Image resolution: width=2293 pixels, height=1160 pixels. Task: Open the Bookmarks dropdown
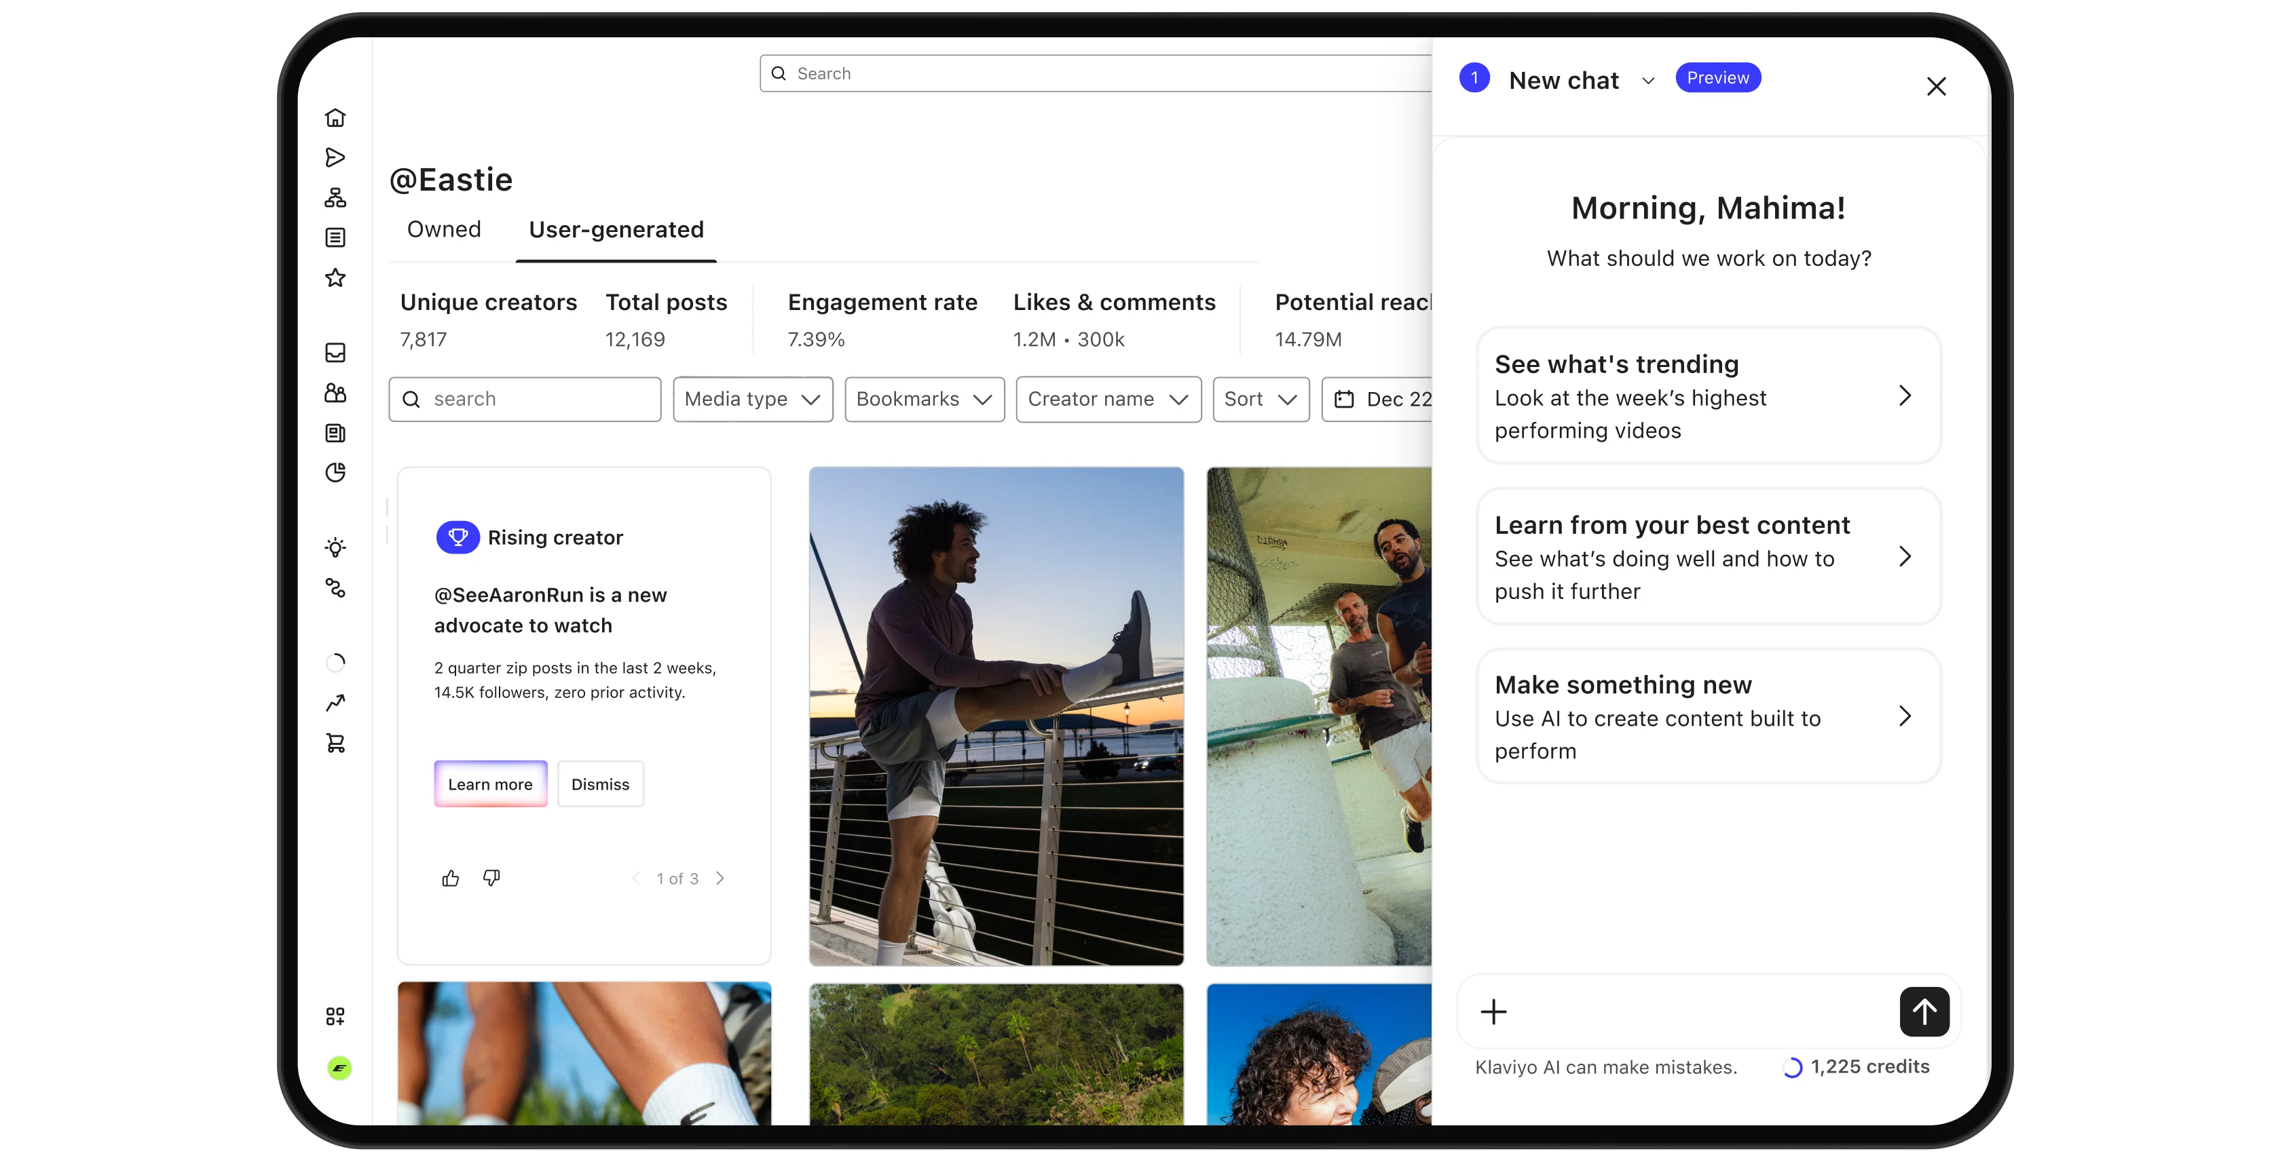point(924,398)
